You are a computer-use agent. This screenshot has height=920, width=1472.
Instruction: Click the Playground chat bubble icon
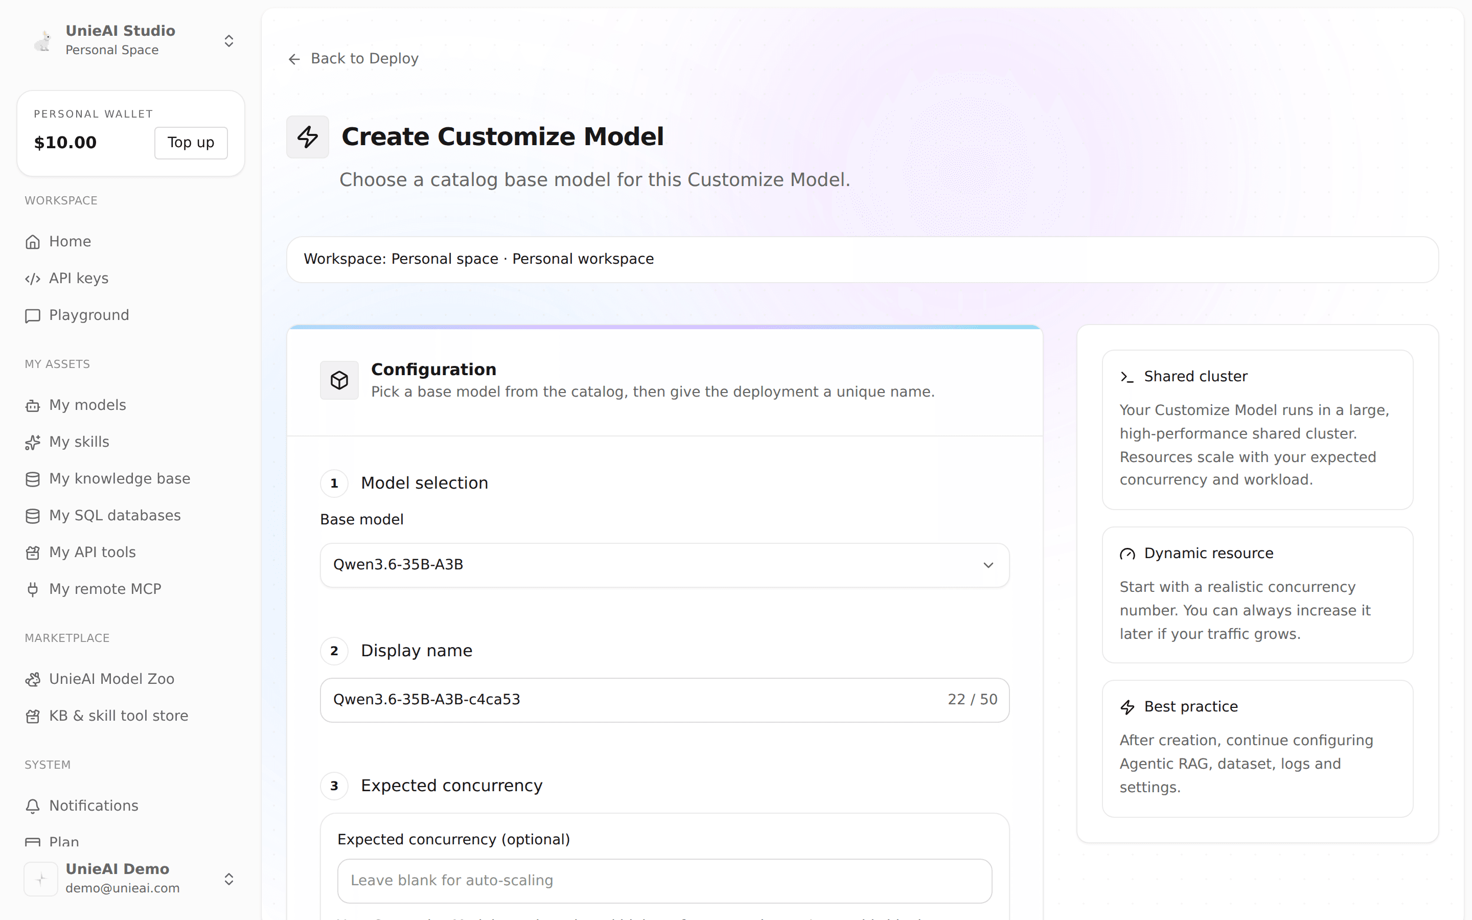point(32,315)
